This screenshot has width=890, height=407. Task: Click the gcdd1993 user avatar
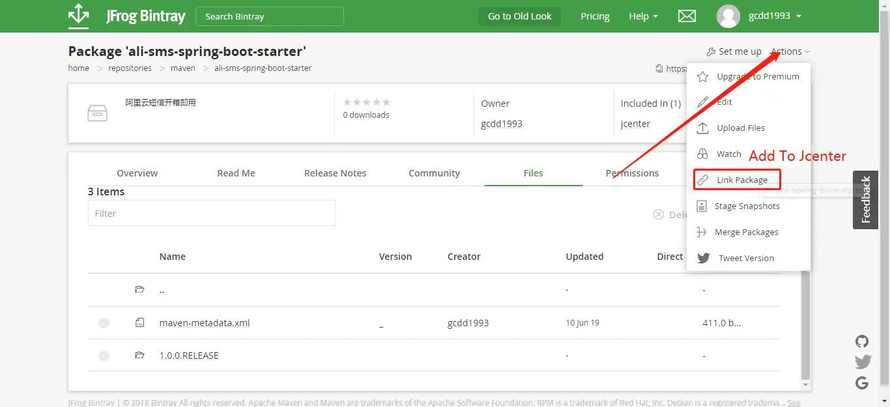(728, 16)
